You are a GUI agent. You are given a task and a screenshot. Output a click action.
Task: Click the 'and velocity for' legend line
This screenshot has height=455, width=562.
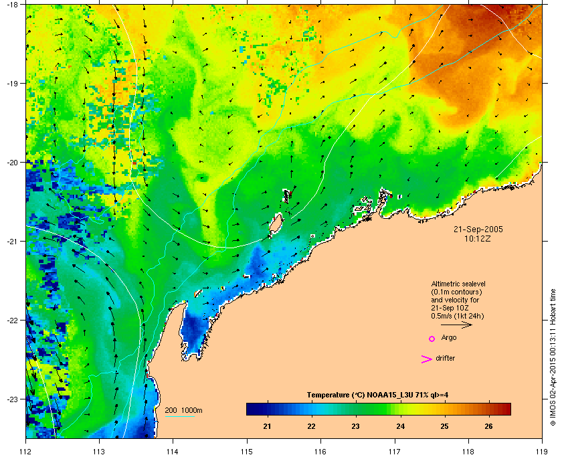point(455,300)
